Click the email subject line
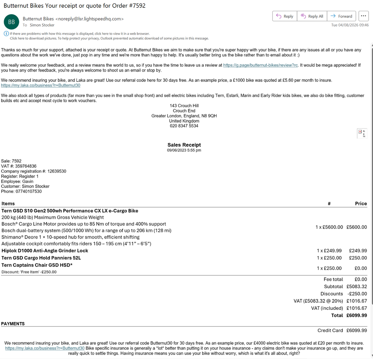The height and width of the screenshot is (359, 373). point(75,6)
